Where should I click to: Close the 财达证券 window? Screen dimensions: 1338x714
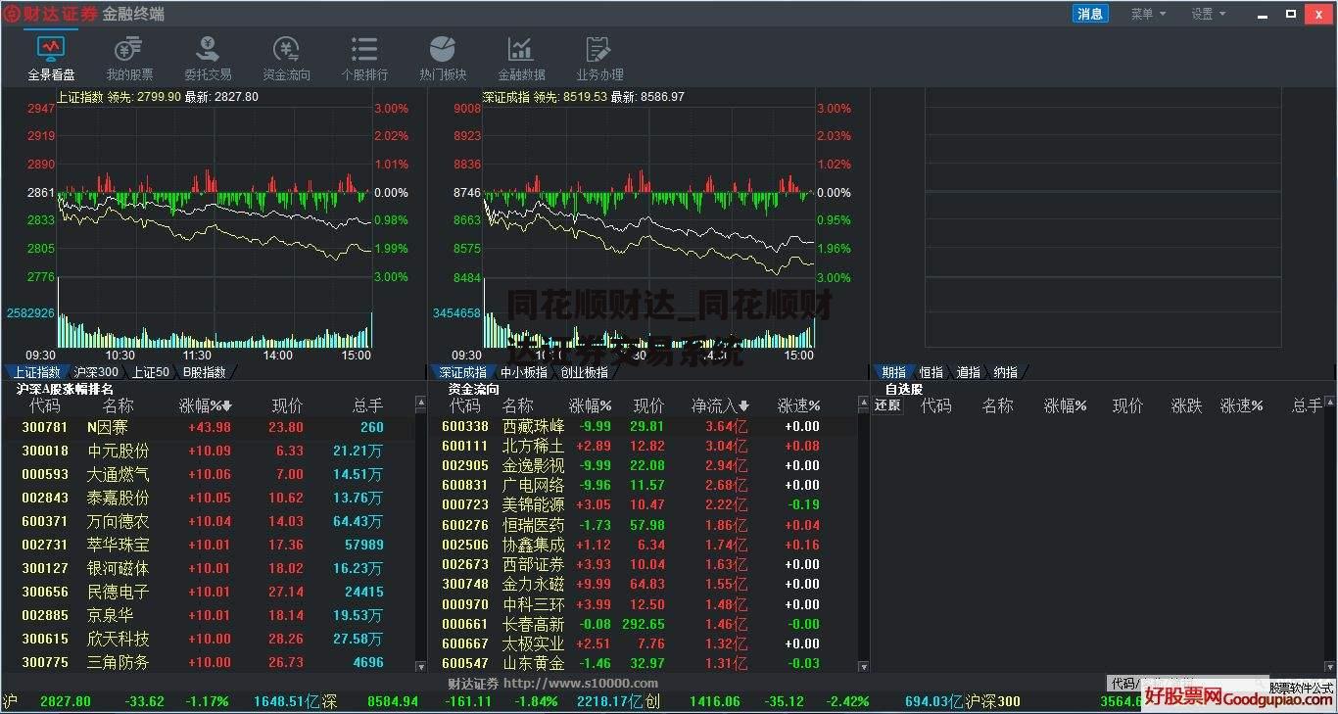pyautogui.click(x=1318, y=14)
